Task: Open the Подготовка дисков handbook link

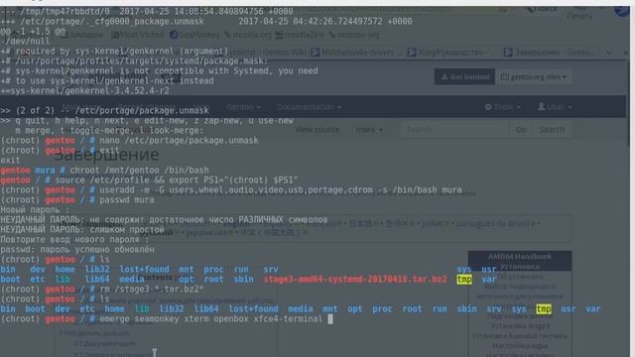Action: point(520,315)
